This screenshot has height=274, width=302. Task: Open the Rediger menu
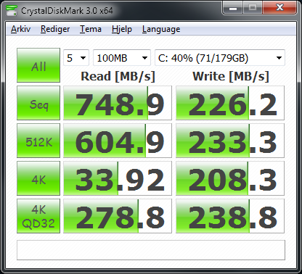(55, 29)
